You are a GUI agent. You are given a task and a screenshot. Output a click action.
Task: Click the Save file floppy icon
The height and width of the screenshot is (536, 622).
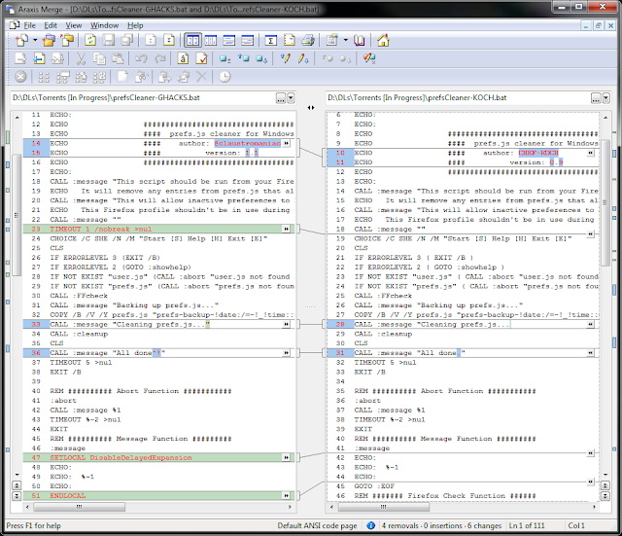(x=109, y=40)
